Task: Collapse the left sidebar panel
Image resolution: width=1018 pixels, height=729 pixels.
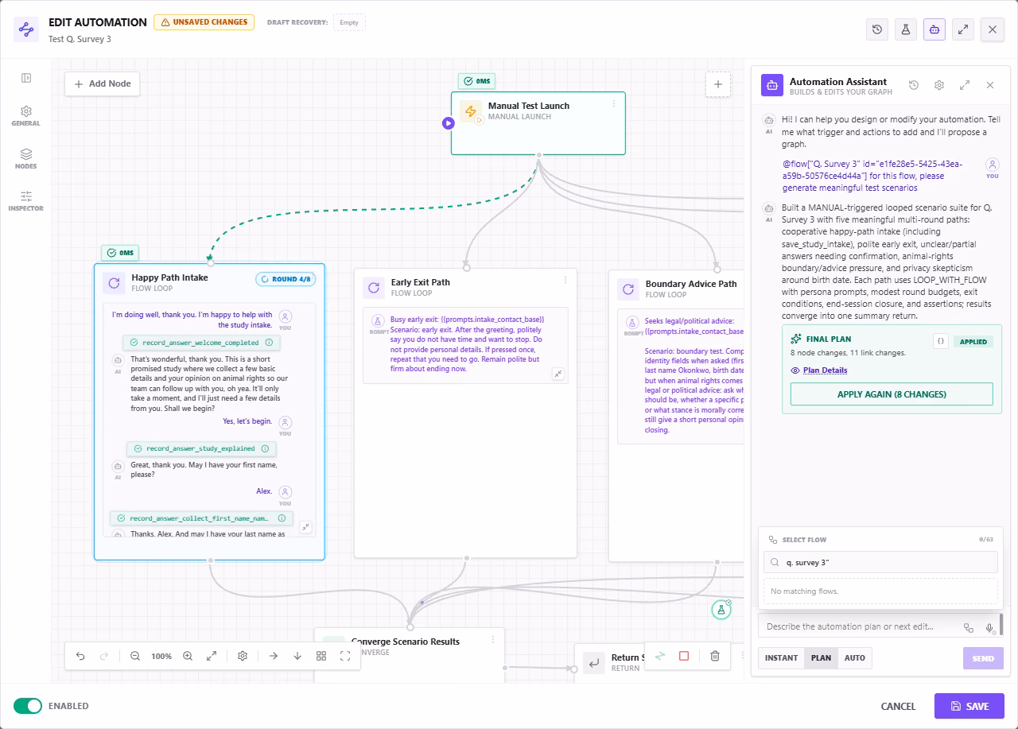Action: [x=26, y=78]
